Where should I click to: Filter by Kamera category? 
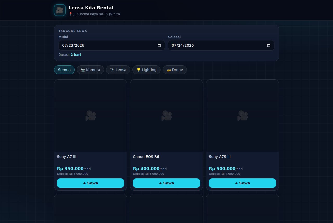point(90,70)
